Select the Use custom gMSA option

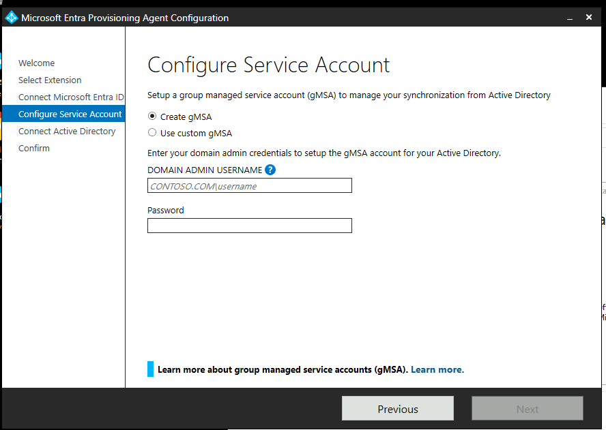pyautogui.click(x=151, y=132)
